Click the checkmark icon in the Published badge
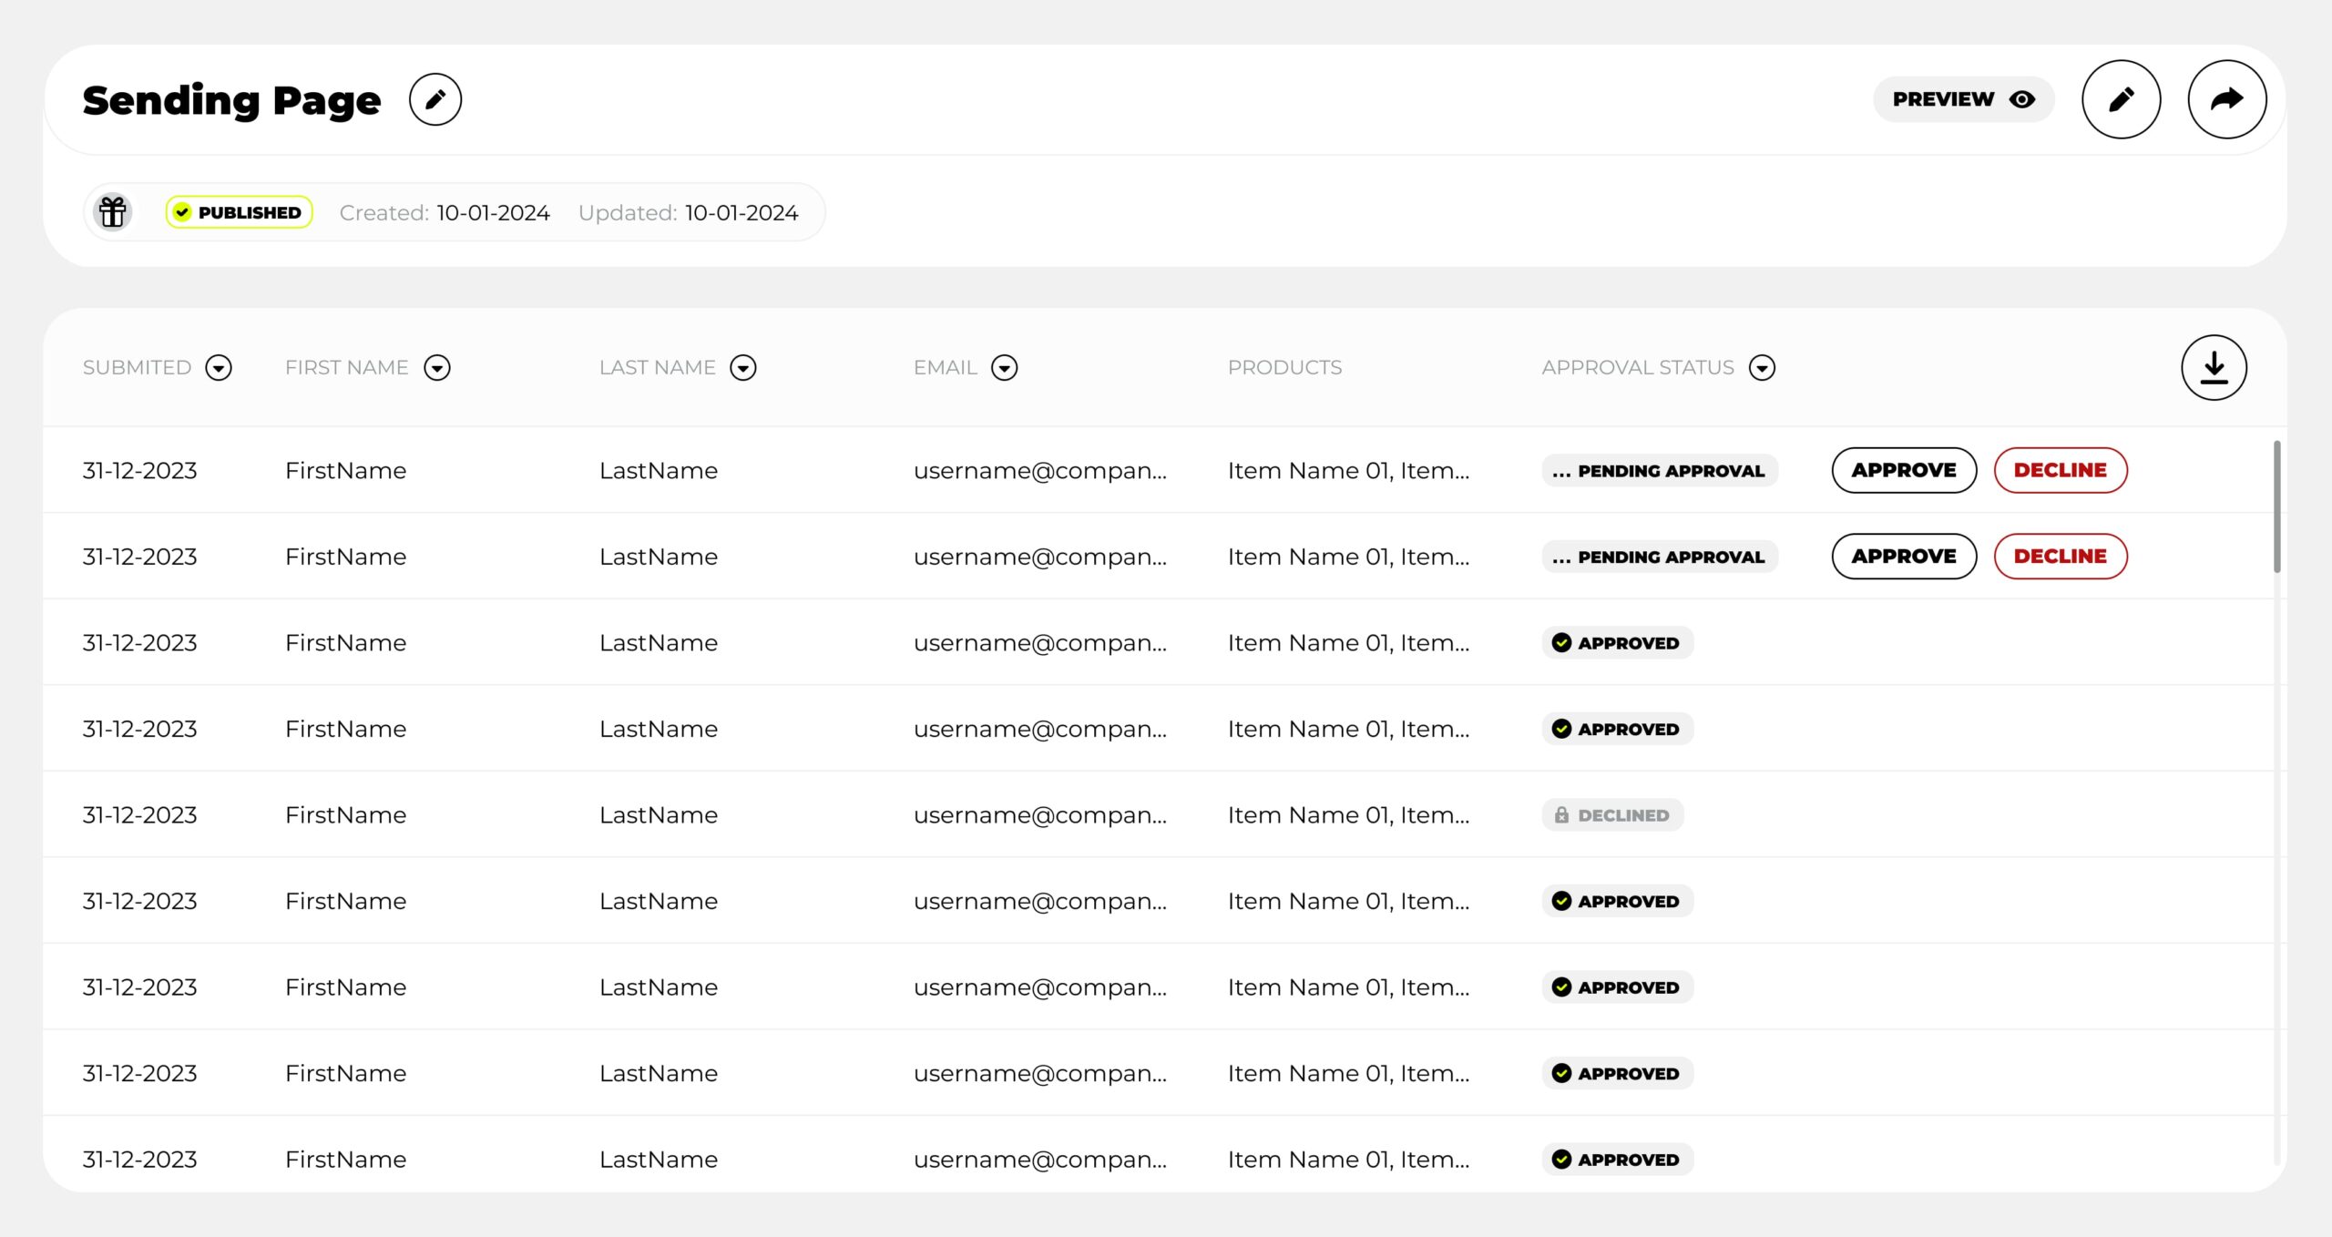 pyautogui.click(x=182, y=211)
